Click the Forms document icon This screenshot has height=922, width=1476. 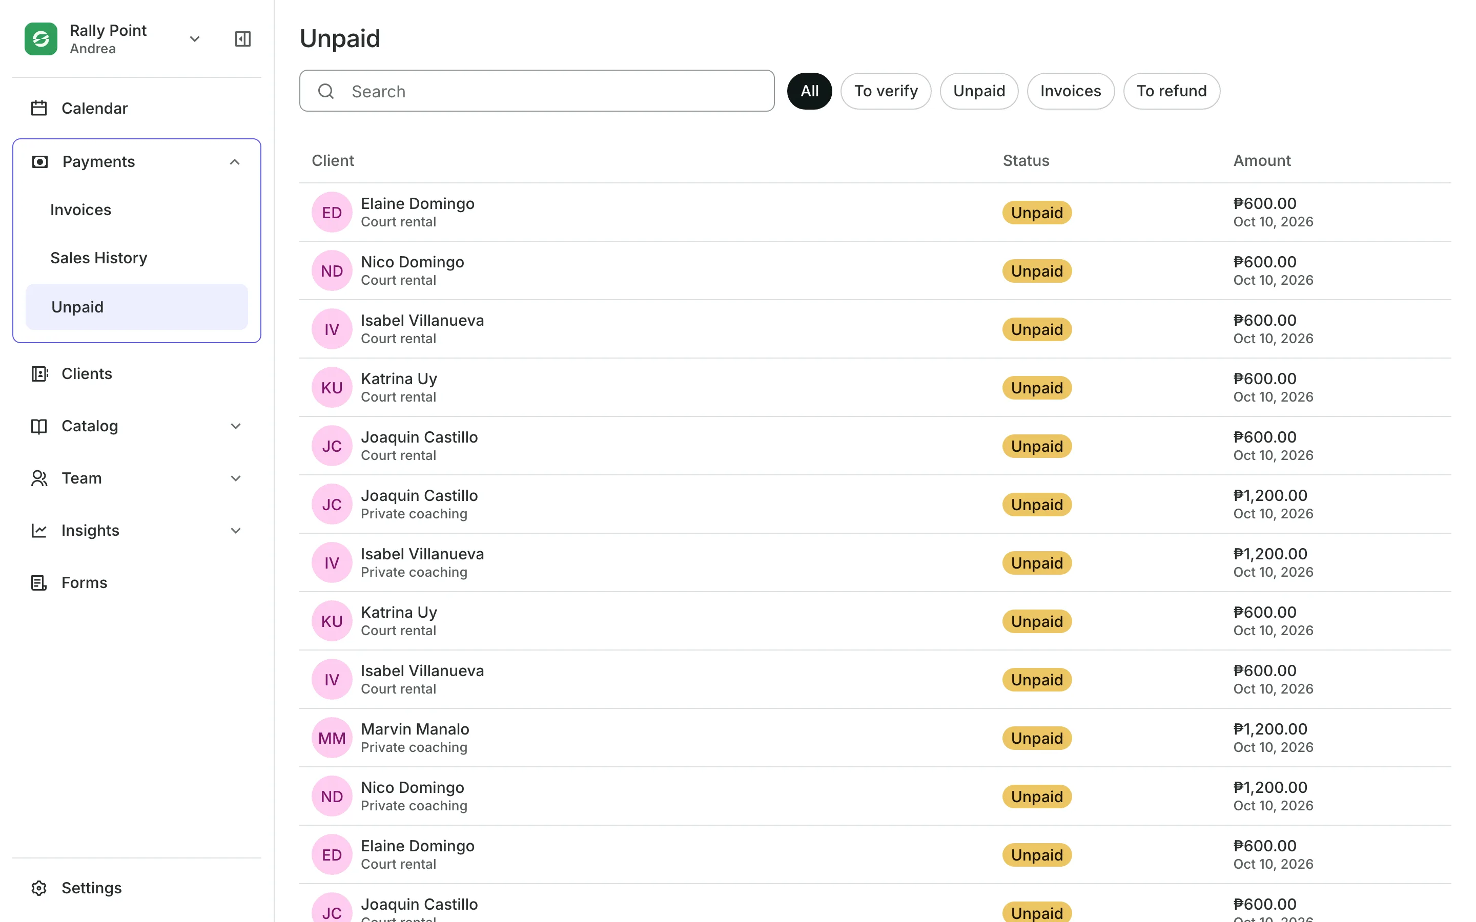point(39,583)
